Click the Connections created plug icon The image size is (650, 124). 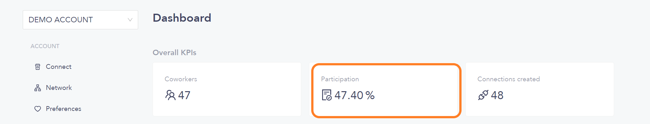pos(483,95)
